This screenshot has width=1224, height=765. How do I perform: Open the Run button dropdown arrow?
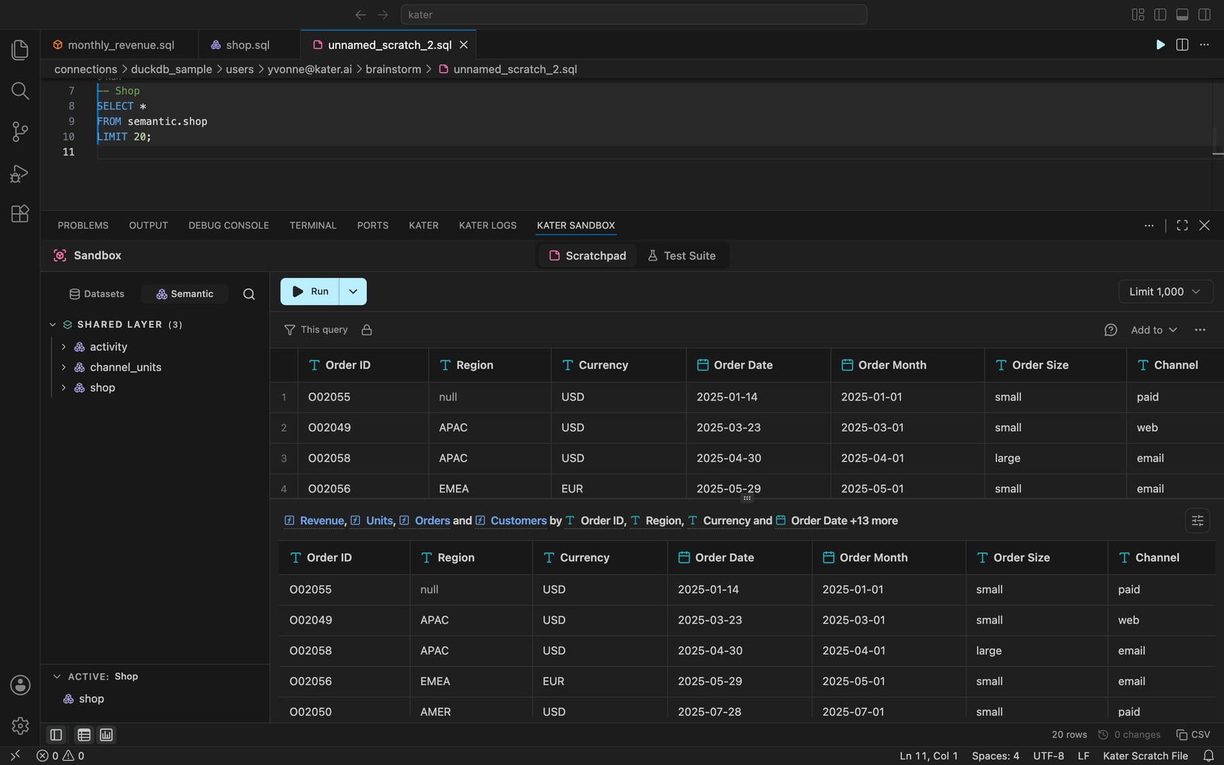tap(353, 291)
